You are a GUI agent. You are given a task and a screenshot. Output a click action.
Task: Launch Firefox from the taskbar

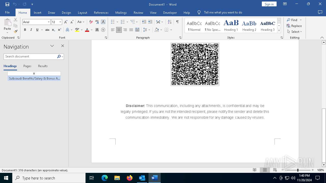coord(130,178)
